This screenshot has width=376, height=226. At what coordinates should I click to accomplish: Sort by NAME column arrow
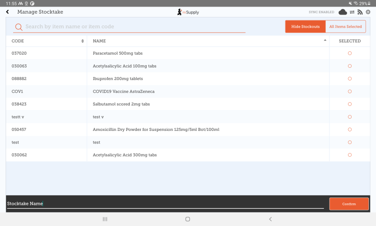click(325, 41)
